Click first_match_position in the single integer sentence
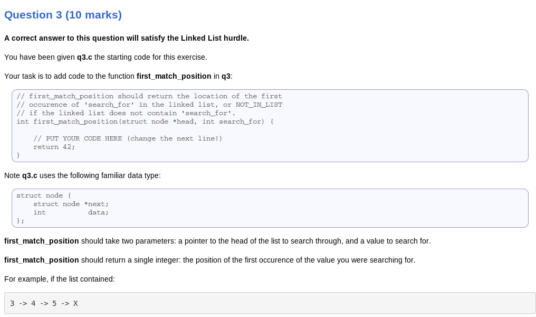 point(41,260)
